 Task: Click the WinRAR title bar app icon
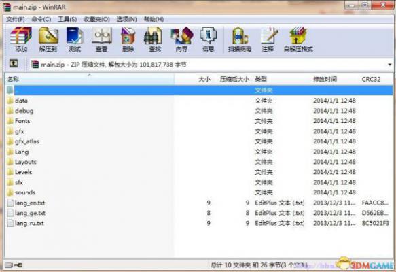point(7,7)
